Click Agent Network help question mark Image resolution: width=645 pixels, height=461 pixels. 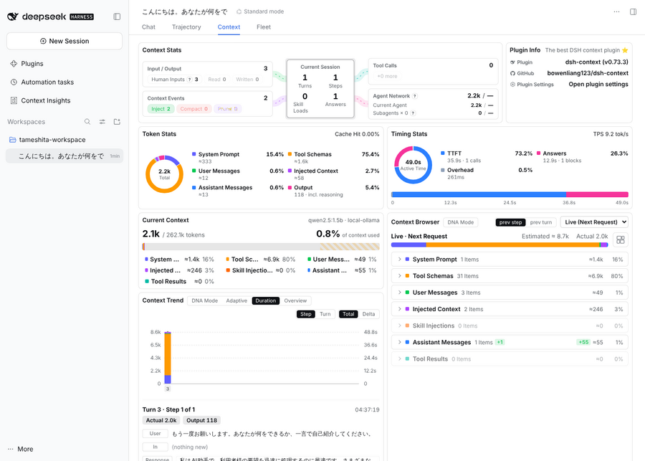click(x=415, y=96)
